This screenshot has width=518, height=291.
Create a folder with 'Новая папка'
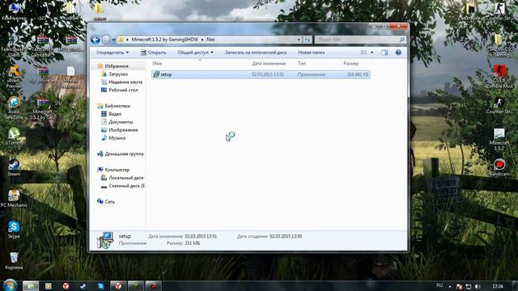tap(311, 53)
